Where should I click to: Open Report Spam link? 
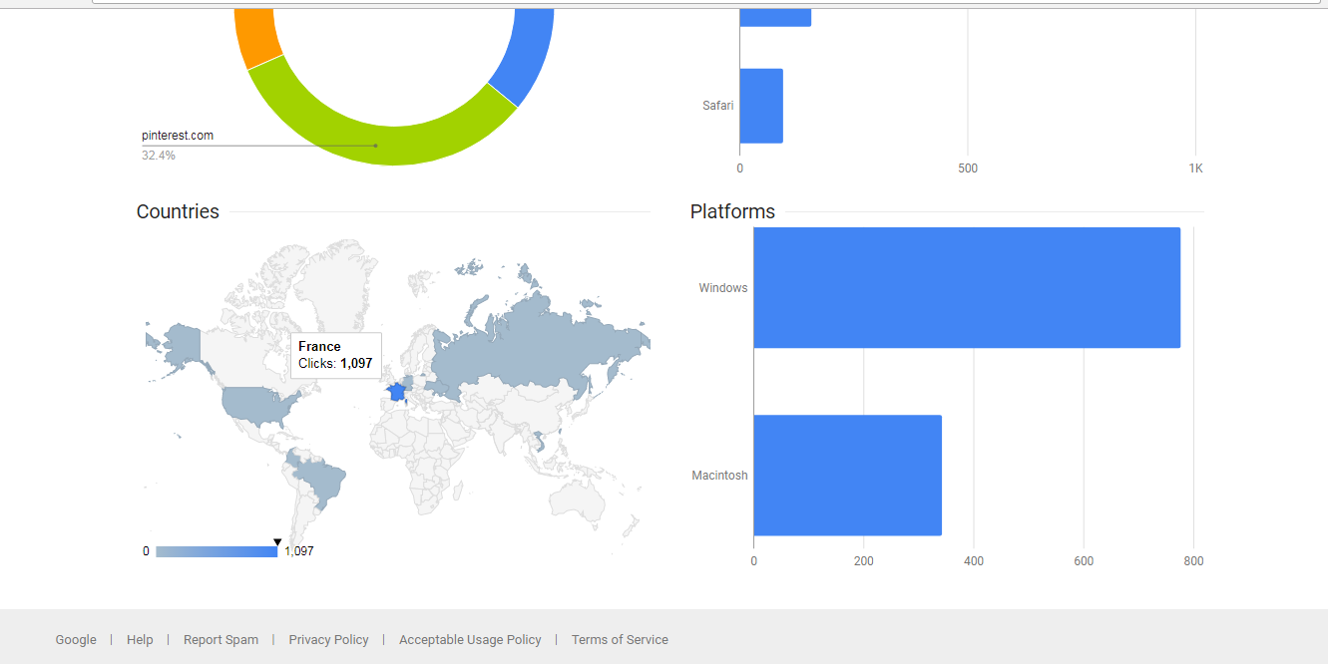click(221, 640)
